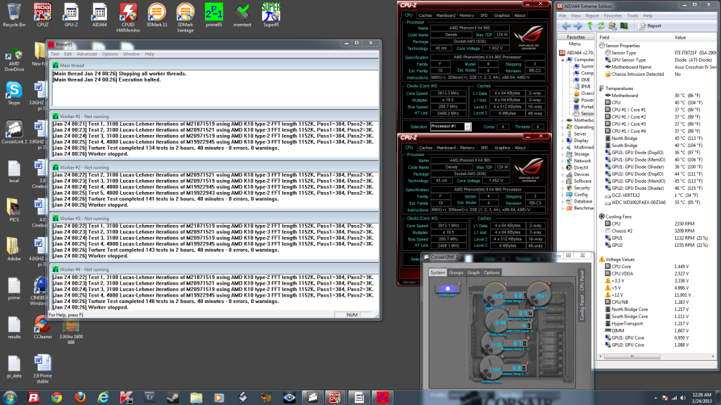Select Overclock item in AIDA64 tree

[584, 94]
